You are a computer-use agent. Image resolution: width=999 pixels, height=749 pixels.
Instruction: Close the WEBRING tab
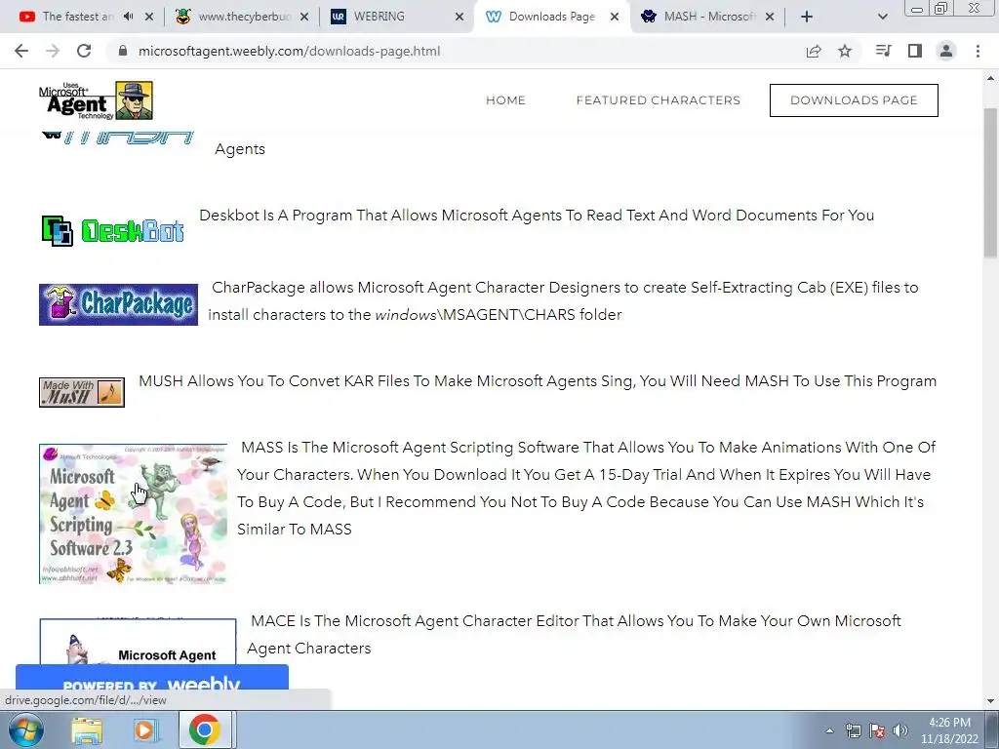click(460, 17)
